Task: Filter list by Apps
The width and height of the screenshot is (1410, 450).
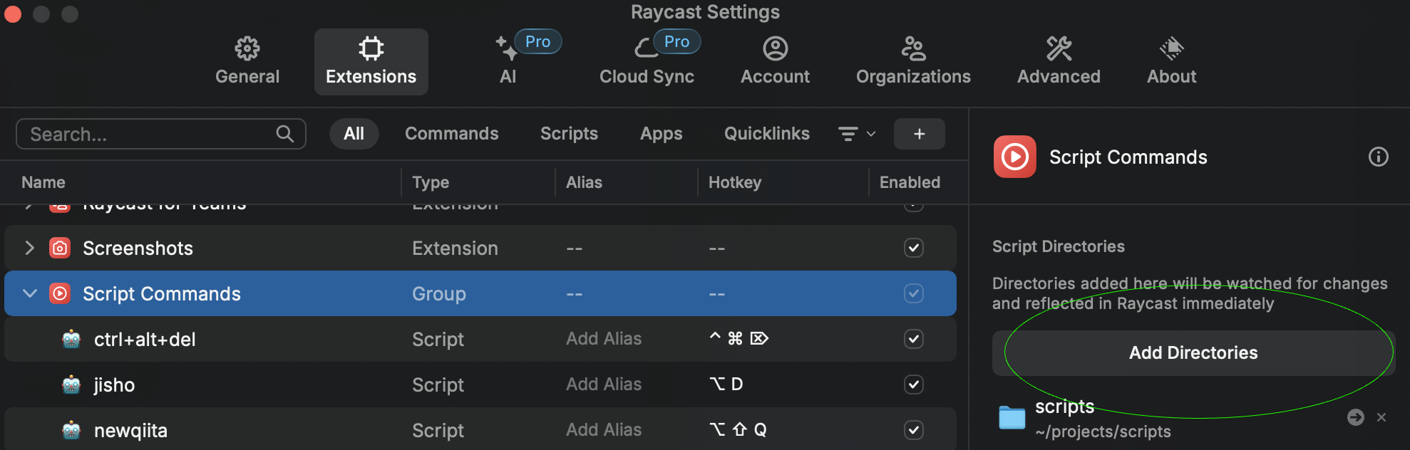Action: (662, 134)
